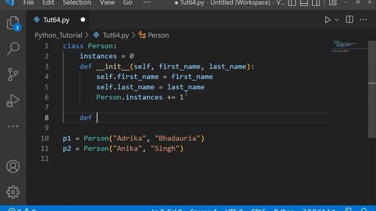This screenshot has width=376, height=211.
Task: Toggle the primary side bar layout icon
Action: coord(292,3)
